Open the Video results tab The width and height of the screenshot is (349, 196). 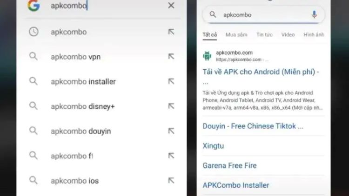tap(288, 35)
